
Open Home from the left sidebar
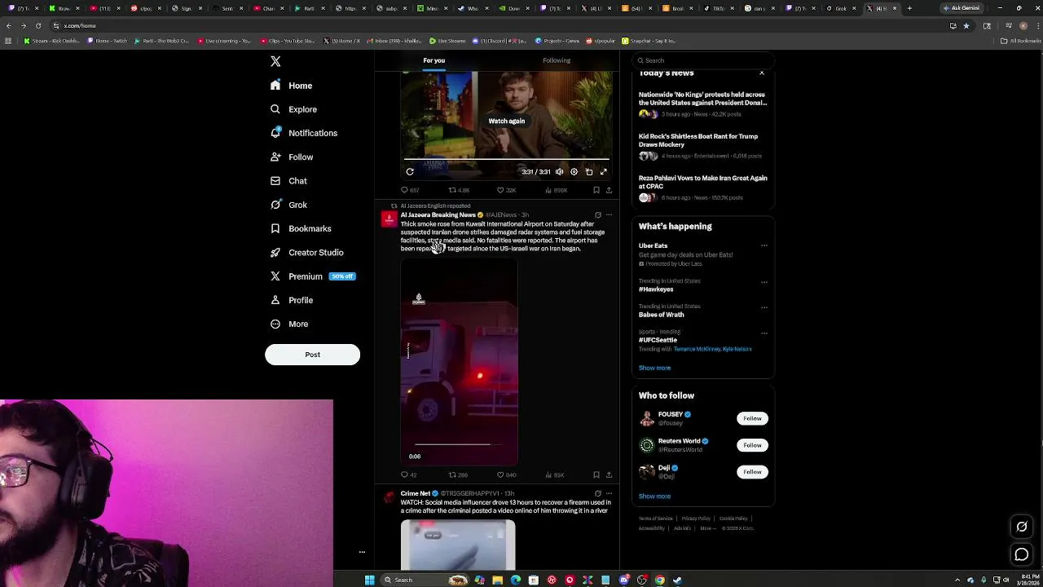(292, 86)
